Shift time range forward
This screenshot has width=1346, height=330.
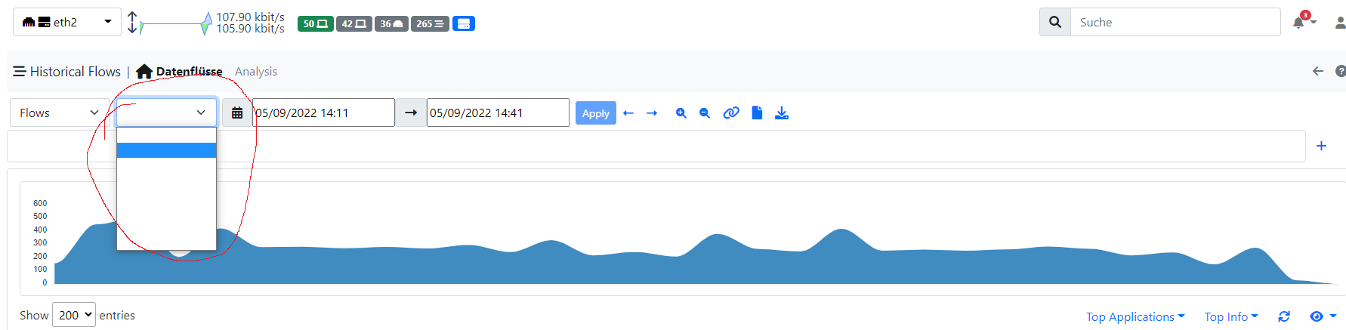[652, 113]
